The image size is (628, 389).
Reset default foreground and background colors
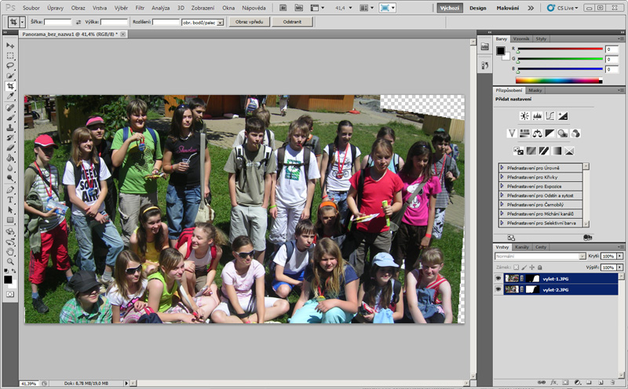point(6,271)
